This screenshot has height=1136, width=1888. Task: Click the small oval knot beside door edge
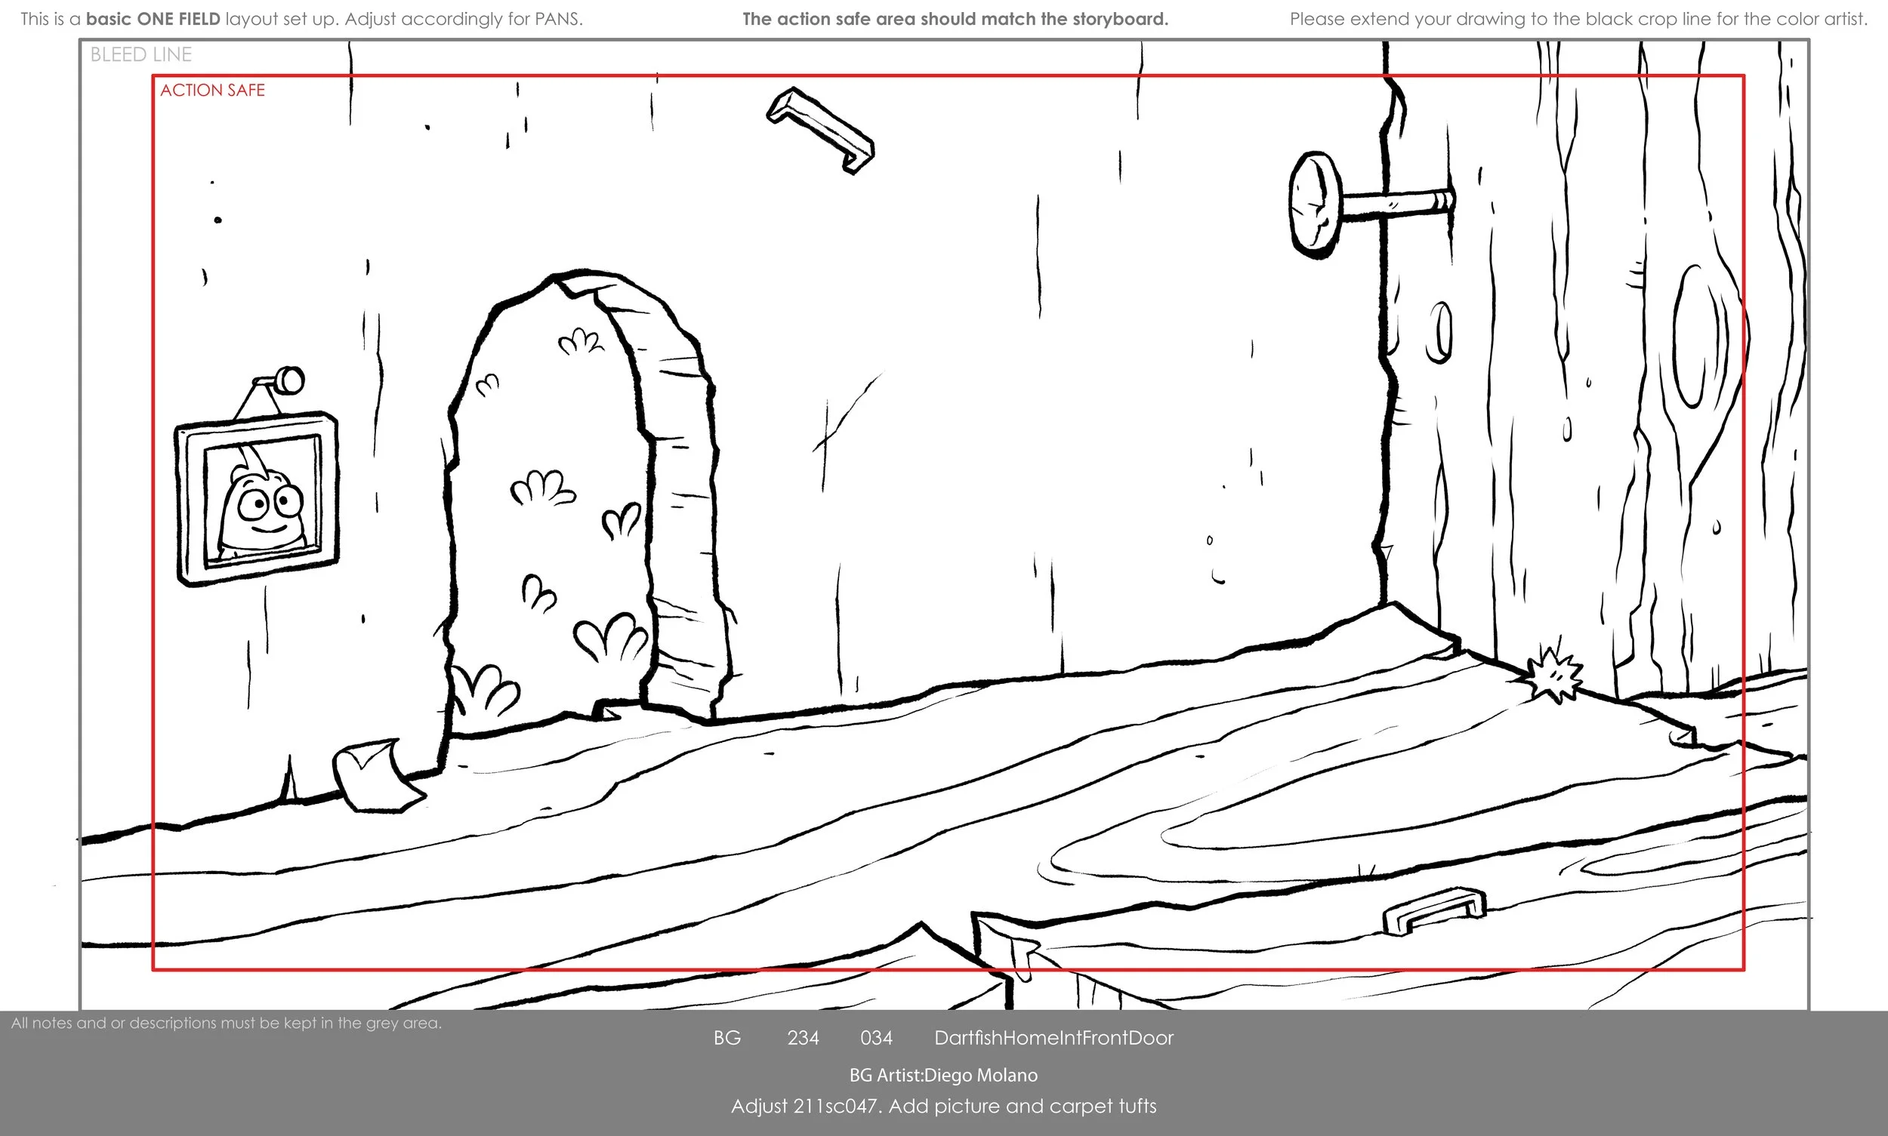(x=1441, y=332)
